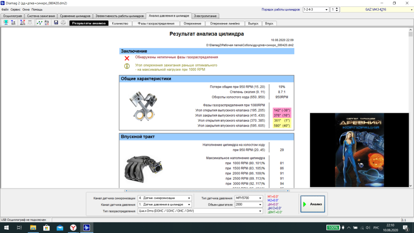Open the Сервис menu
This screenshot has width=414, height=233.
point(15,10)
